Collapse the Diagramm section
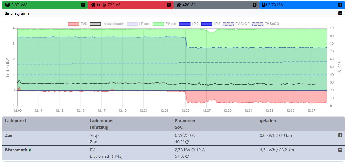This screenshot has height=162, width=347. point(340,13)
